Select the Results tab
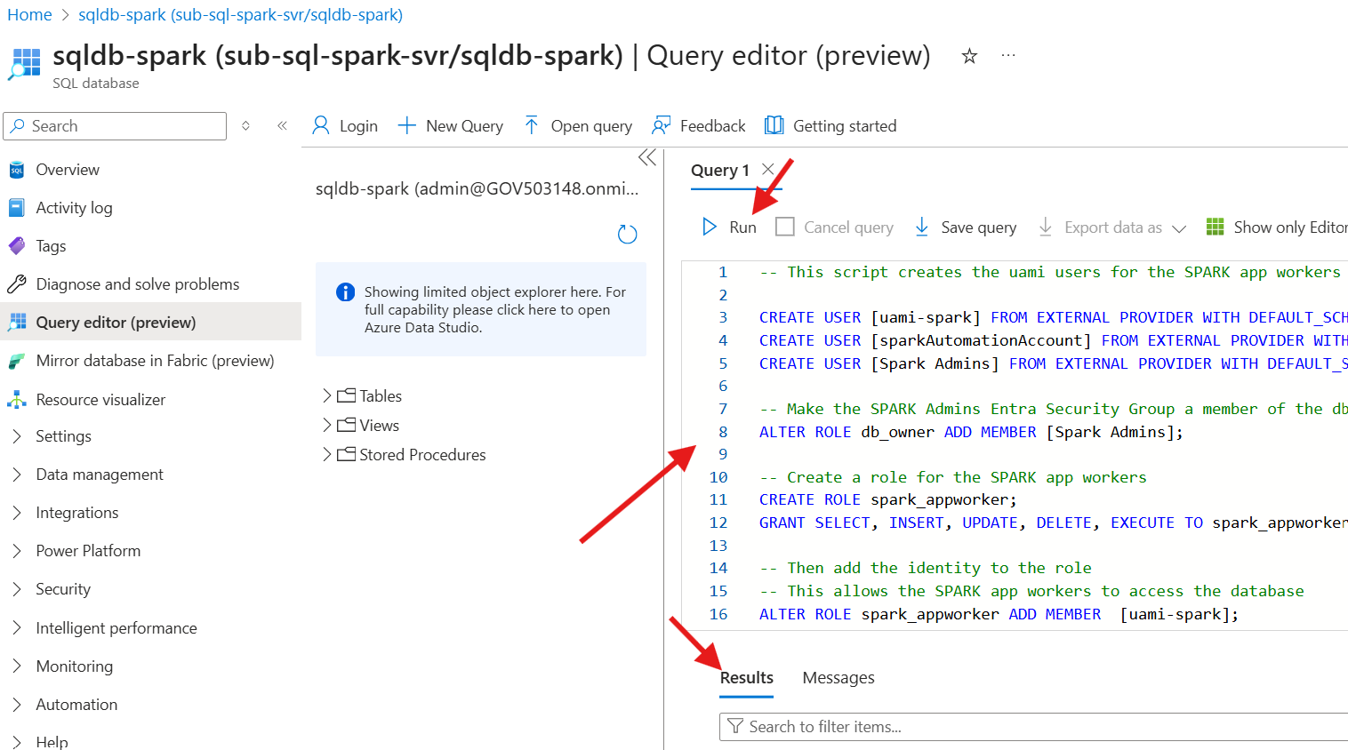Screen dimensions: 1348x750 [x=746, y=677]
